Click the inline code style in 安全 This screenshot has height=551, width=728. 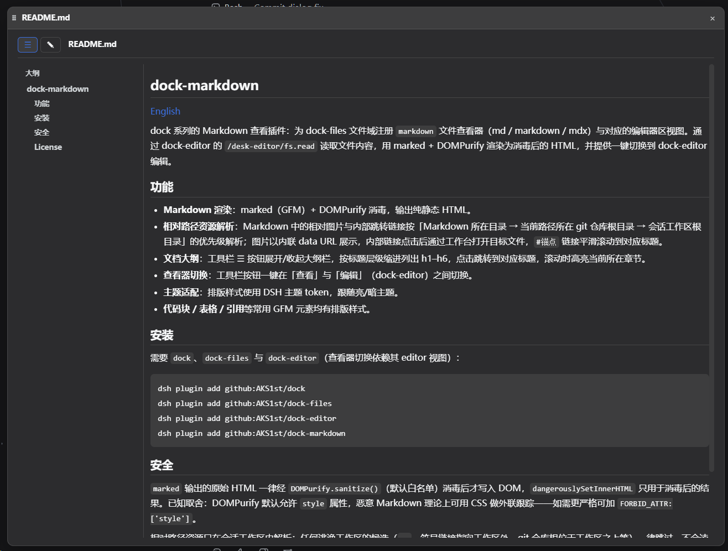click(313, 504)
